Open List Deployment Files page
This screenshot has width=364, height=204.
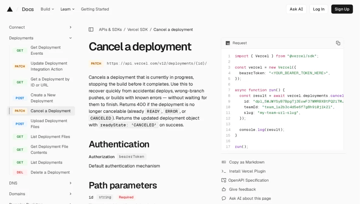(50, 137)
